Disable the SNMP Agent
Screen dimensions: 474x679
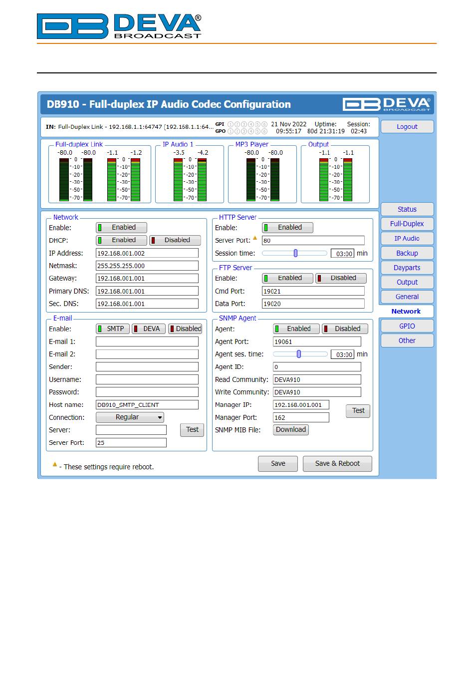tap(345, 329)
